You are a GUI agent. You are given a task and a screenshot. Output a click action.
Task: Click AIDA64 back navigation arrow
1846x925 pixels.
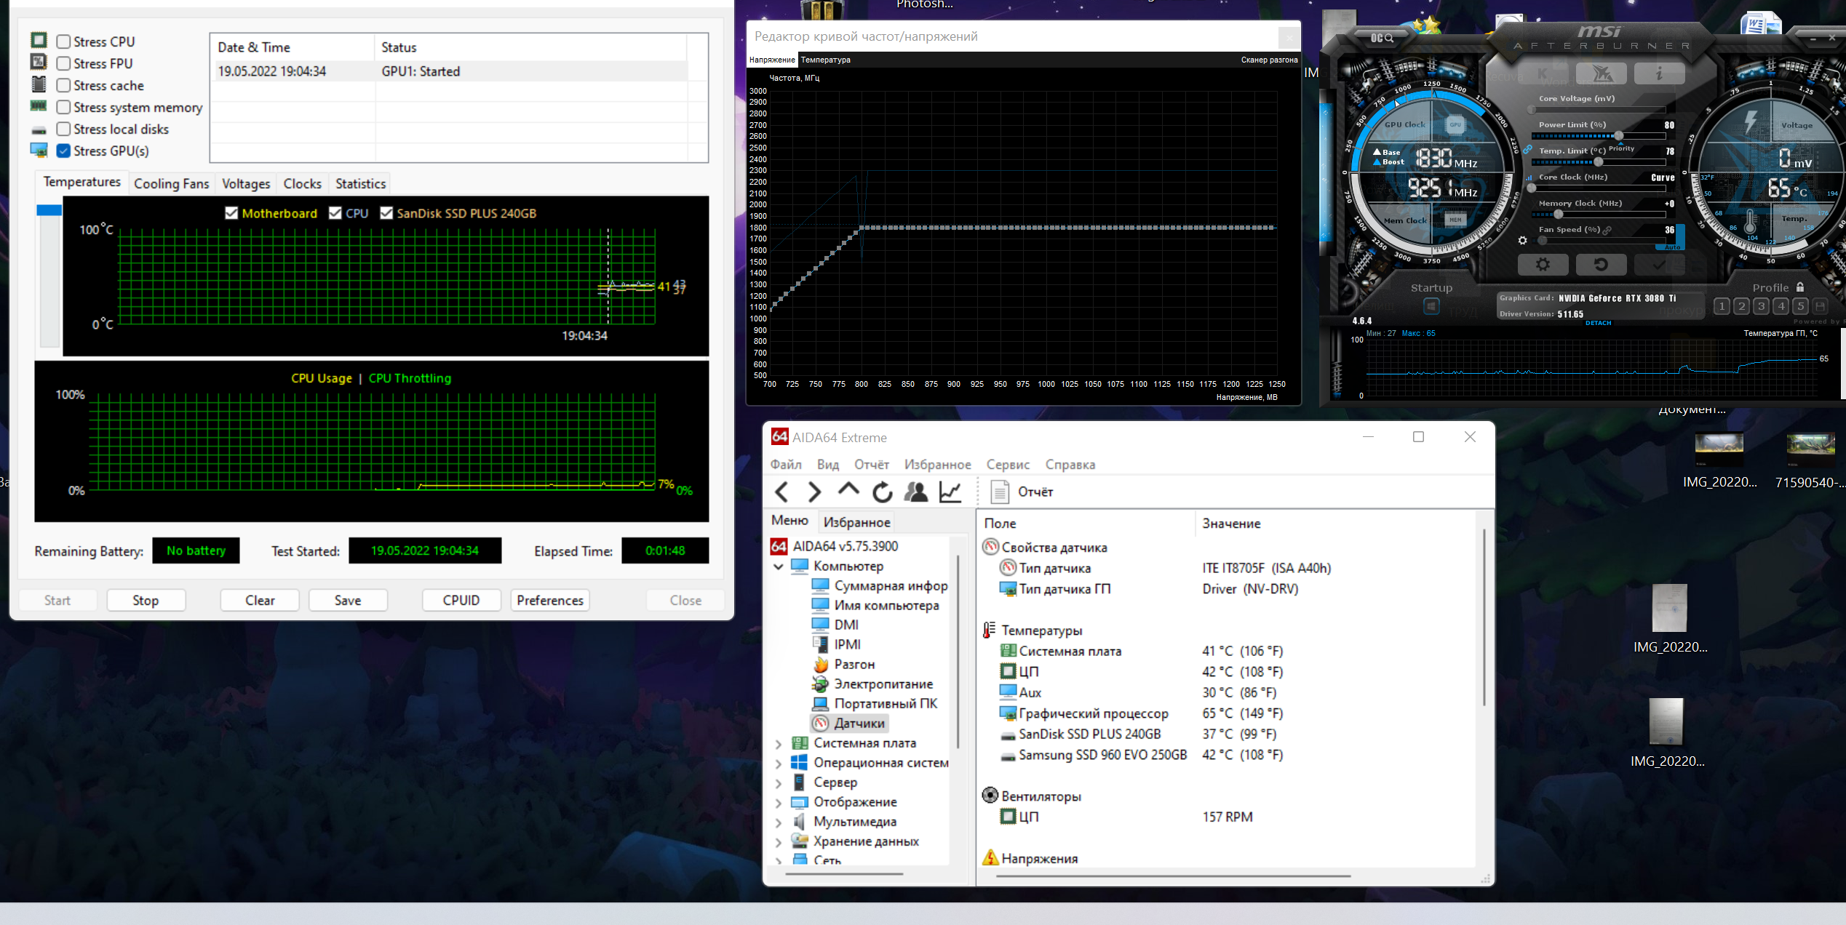point(781,492)
